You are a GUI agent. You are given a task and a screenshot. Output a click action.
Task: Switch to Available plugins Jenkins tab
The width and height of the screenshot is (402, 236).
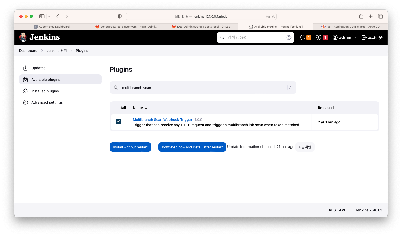point(276,27)
